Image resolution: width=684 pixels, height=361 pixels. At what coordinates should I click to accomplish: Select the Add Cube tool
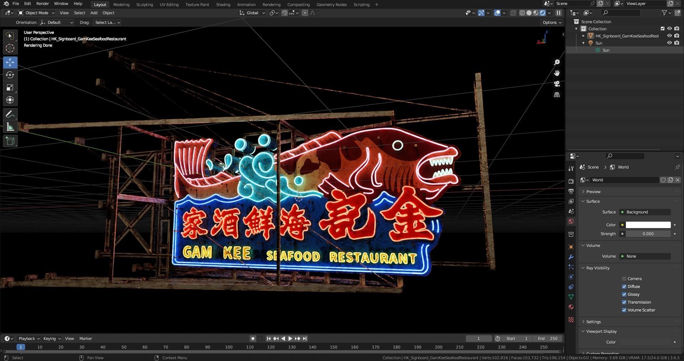pyautogui.click(x=10, y=141)
